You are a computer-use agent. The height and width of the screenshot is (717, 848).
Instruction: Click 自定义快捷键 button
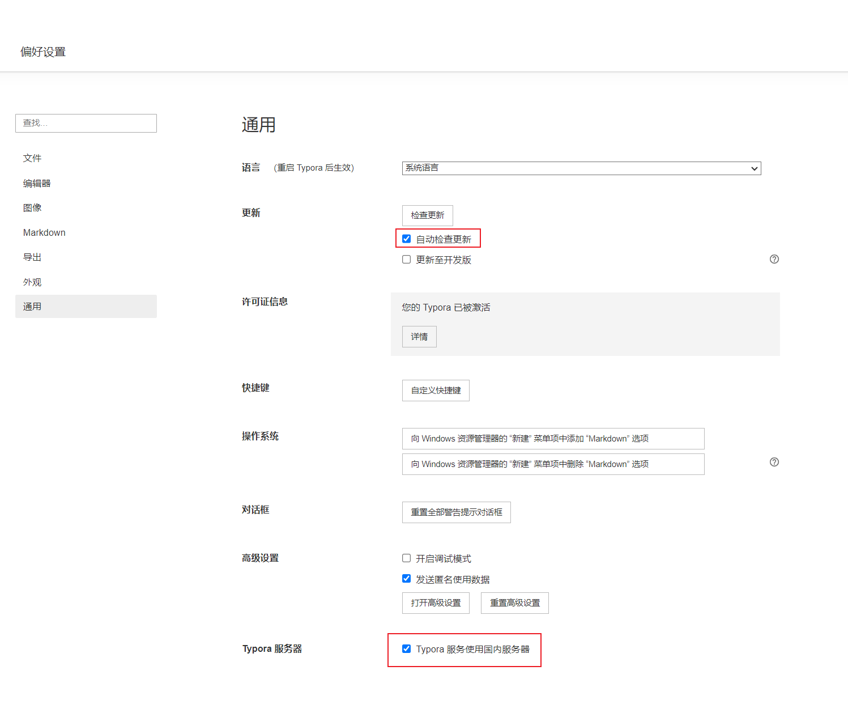(x=436, y=391)
